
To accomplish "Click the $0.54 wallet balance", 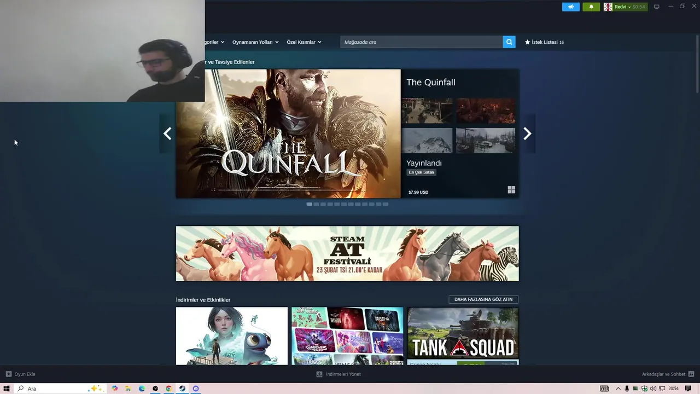I will pyautogui.click(x=639, y=7).
